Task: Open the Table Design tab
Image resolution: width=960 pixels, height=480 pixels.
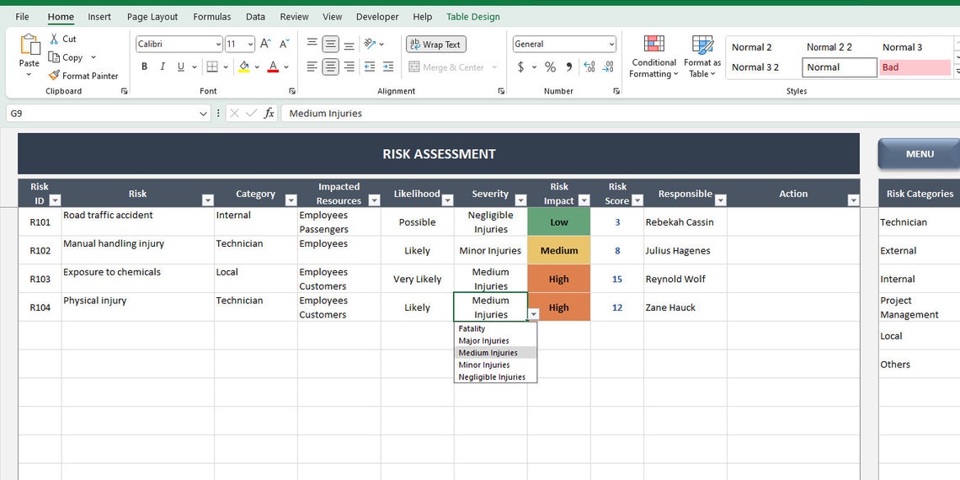Action: (x=472, y=17)
